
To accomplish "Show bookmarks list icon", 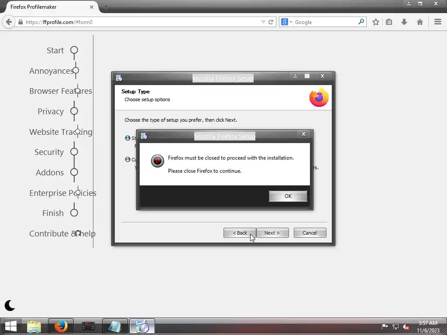I will coord(389,22).
